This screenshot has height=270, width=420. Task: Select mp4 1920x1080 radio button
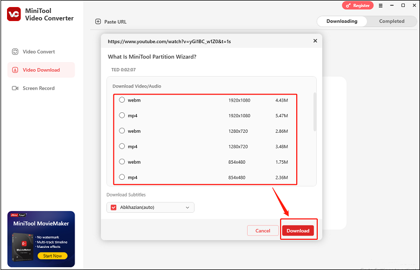tap(122, 116)
